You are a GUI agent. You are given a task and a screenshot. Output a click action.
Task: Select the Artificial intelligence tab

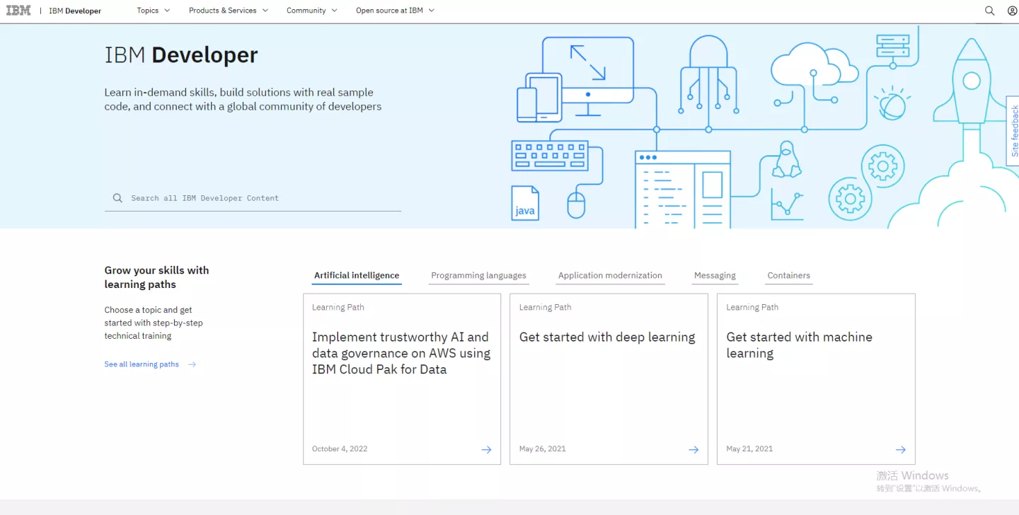click(357, 276)
